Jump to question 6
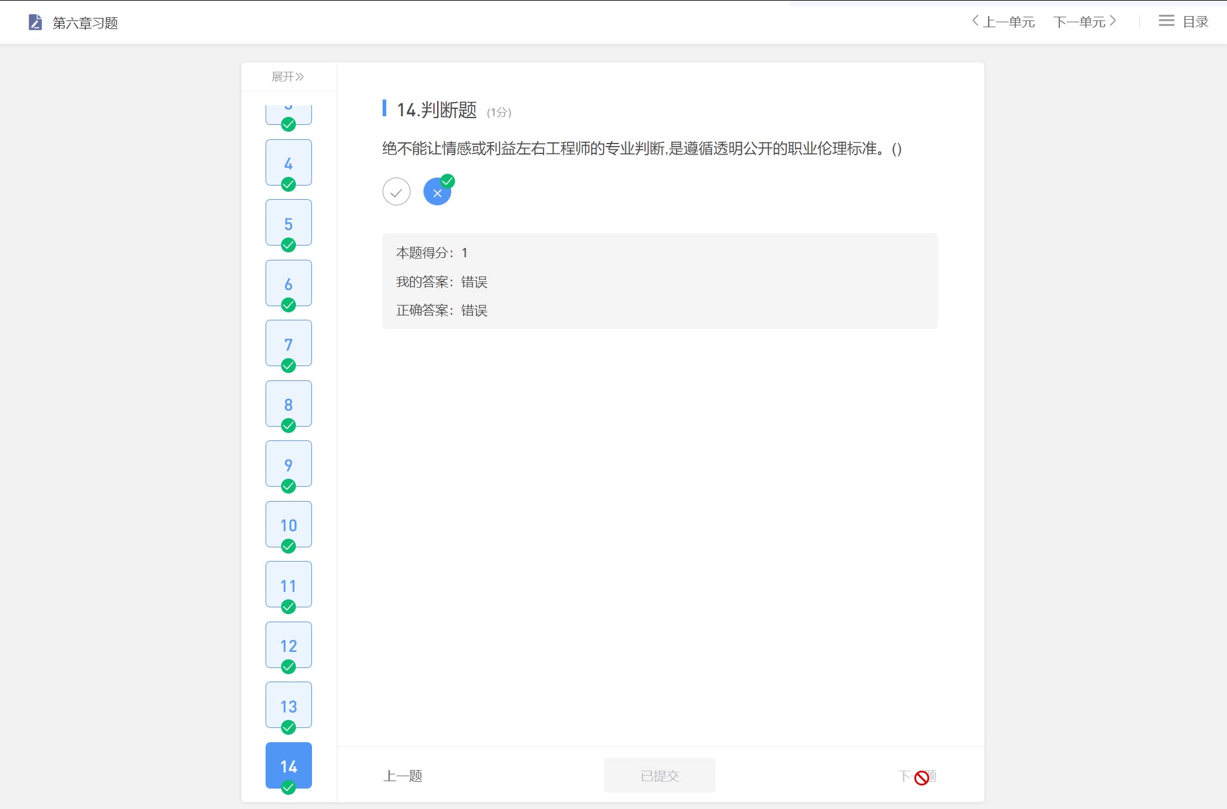Viewport: 1227px width, 809px height. pyautogui.click(x=288, y=283)
